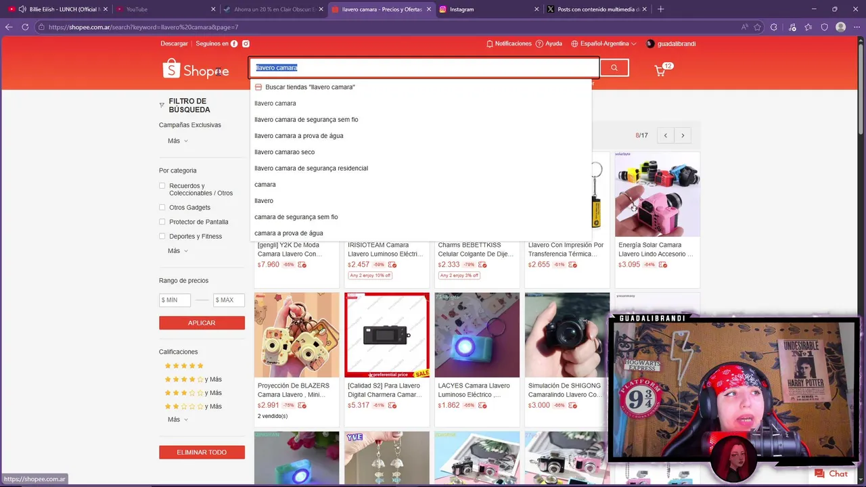Filter by five stars rating
This screenshot has height=487, width=866.
click(184, 366)
